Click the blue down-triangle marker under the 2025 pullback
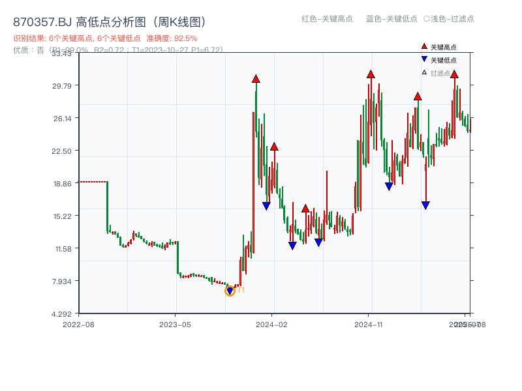Viewport: 522px width, 391px height. [x=426, y=204]
